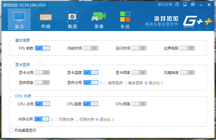
Task: Enable the 运行时间 switch
Action: (x=139, y=48)
